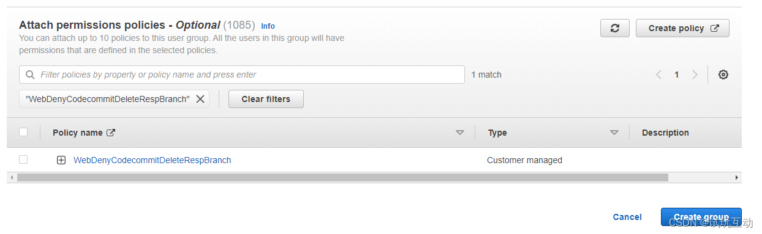This screenshot has height=234, width=762.
Task: Remove the WebDenyCodecommitDeleteRespBranch filter with X
Action: (x=200, y=99)
